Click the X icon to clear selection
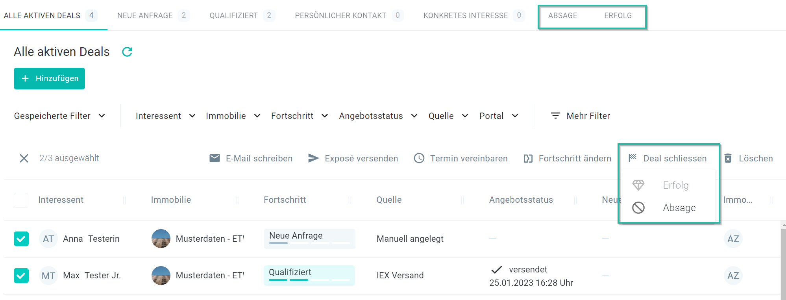This screenshot has width=786, height=300. pyautogui.click(x=24, y=158)
